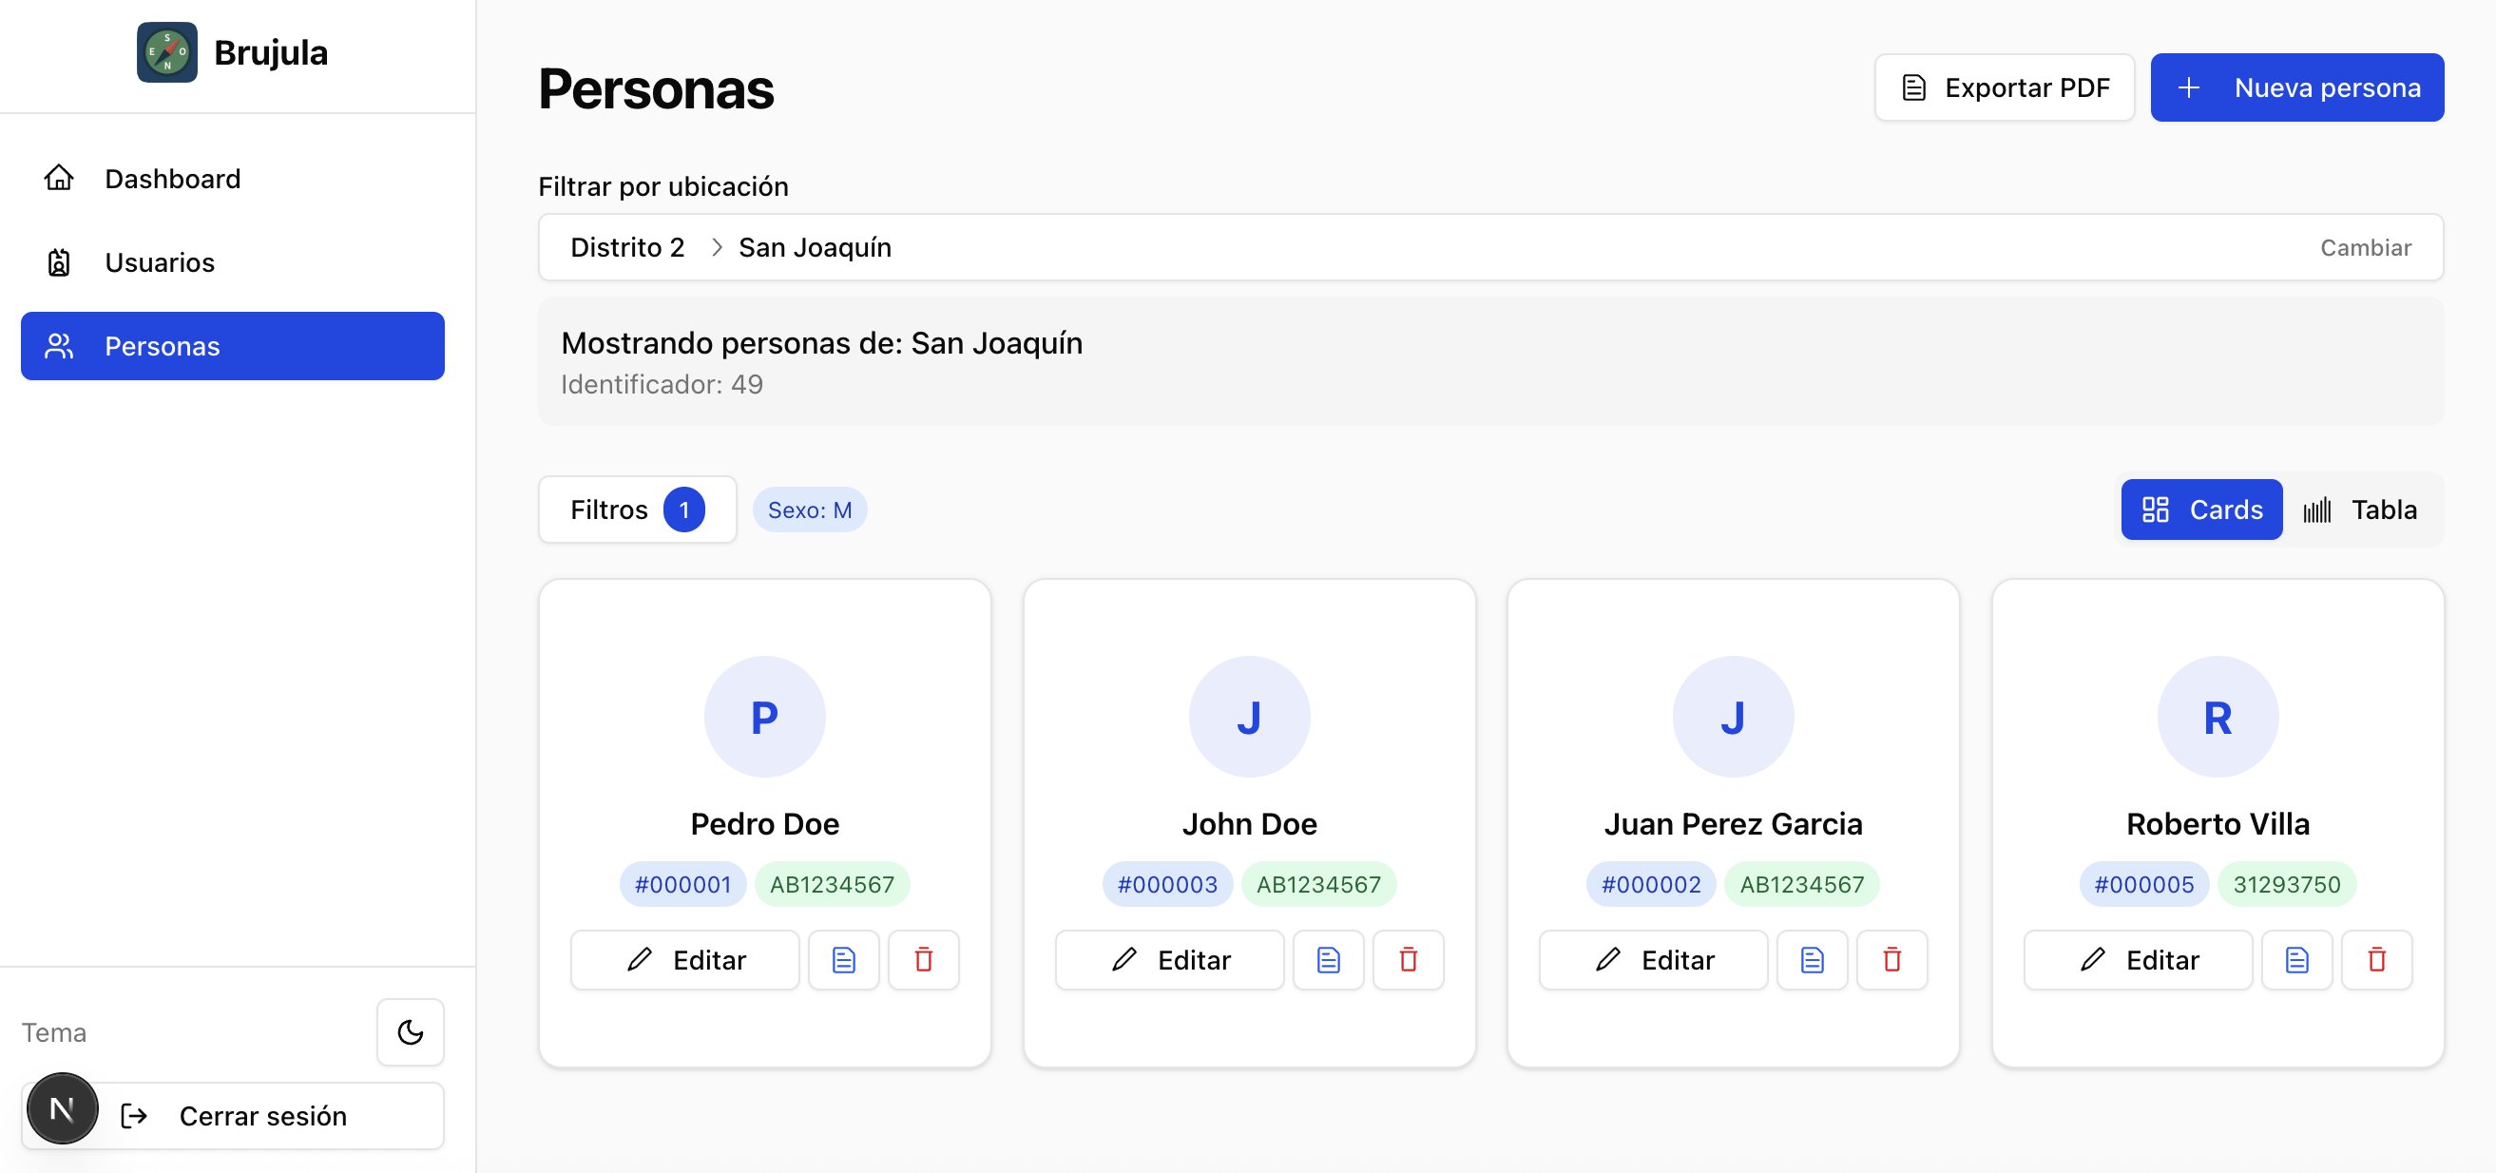Switch to Tabla view
This screenshot has height=1173, width=2496.
[x=2360, y=510]
